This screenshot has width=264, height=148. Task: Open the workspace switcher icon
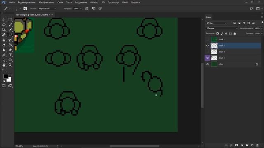pyautogui.click(x=258, y=8)
